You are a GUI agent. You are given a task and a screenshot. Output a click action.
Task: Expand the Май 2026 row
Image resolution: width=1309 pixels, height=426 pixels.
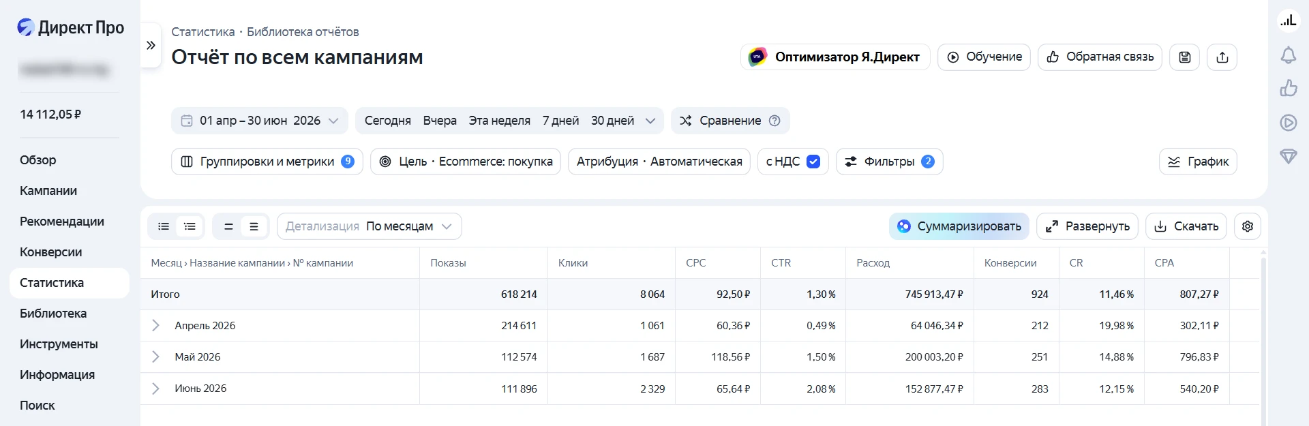[155, 357]
